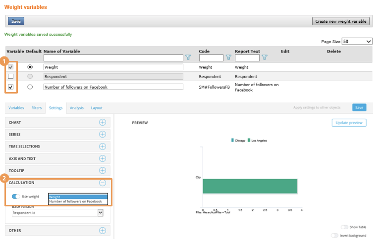Select default radio for Facebook followers variable

[x=30, y=87]
